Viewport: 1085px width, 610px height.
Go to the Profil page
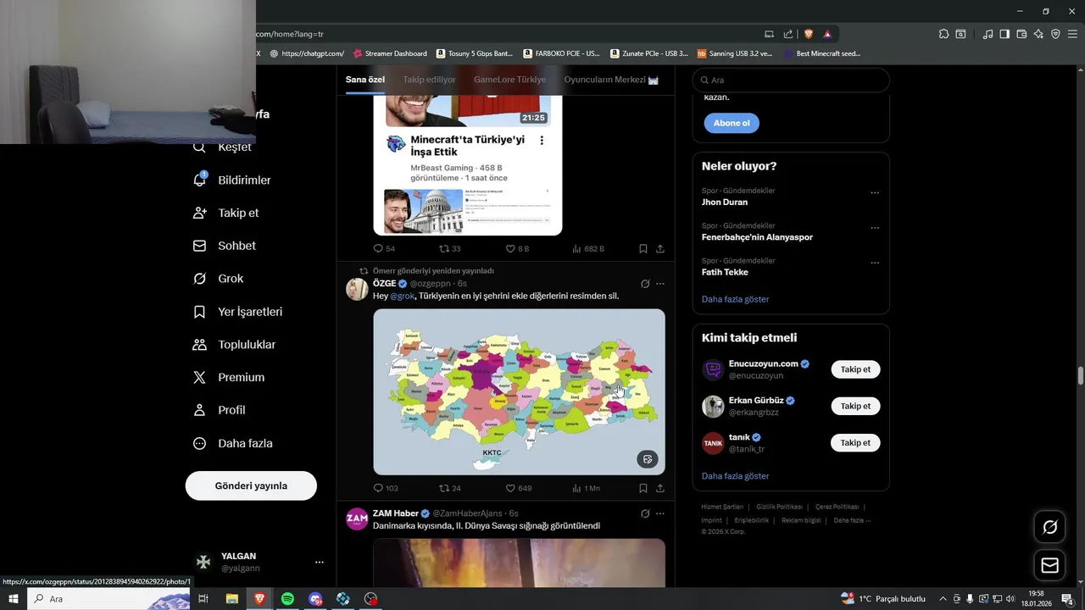coord(220,410)
